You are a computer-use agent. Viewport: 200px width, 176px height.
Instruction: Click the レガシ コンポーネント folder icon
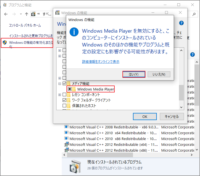pyautogui.click(x=68, y=95)
